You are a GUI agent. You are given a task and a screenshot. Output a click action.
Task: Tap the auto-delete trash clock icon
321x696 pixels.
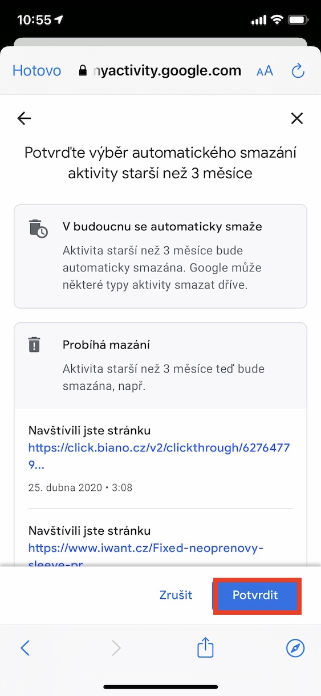coord(38,227)
